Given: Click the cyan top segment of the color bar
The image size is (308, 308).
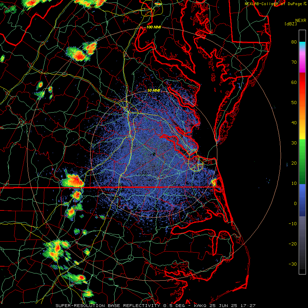Looking at the screenshot, I should point(302,45).
